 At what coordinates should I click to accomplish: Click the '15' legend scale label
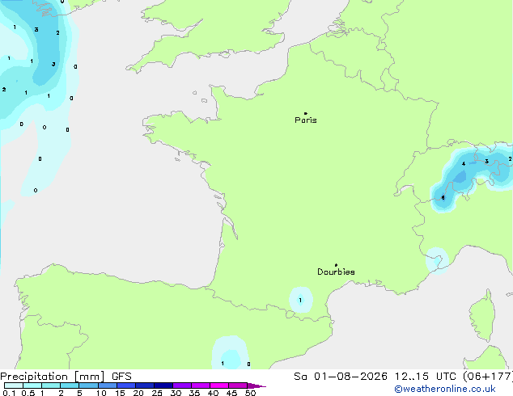tap(120, 393)
